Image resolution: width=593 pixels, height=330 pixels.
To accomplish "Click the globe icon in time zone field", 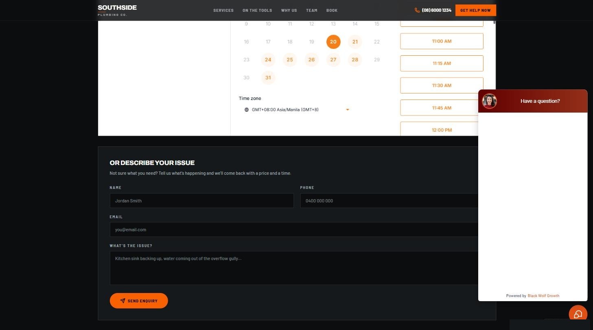I will (247, 110).
